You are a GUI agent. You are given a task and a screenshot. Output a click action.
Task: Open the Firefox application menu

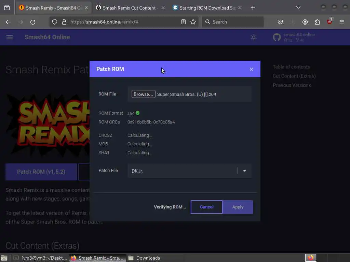point(342,22)
